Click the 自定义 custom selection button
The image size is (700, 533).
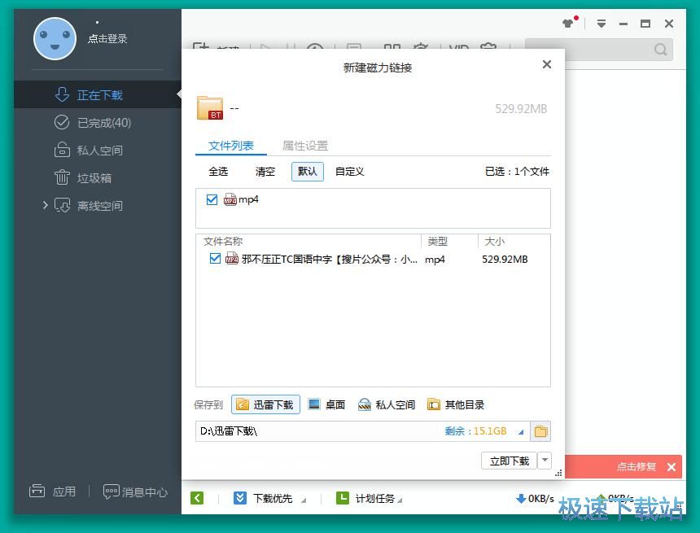(349, 172)
